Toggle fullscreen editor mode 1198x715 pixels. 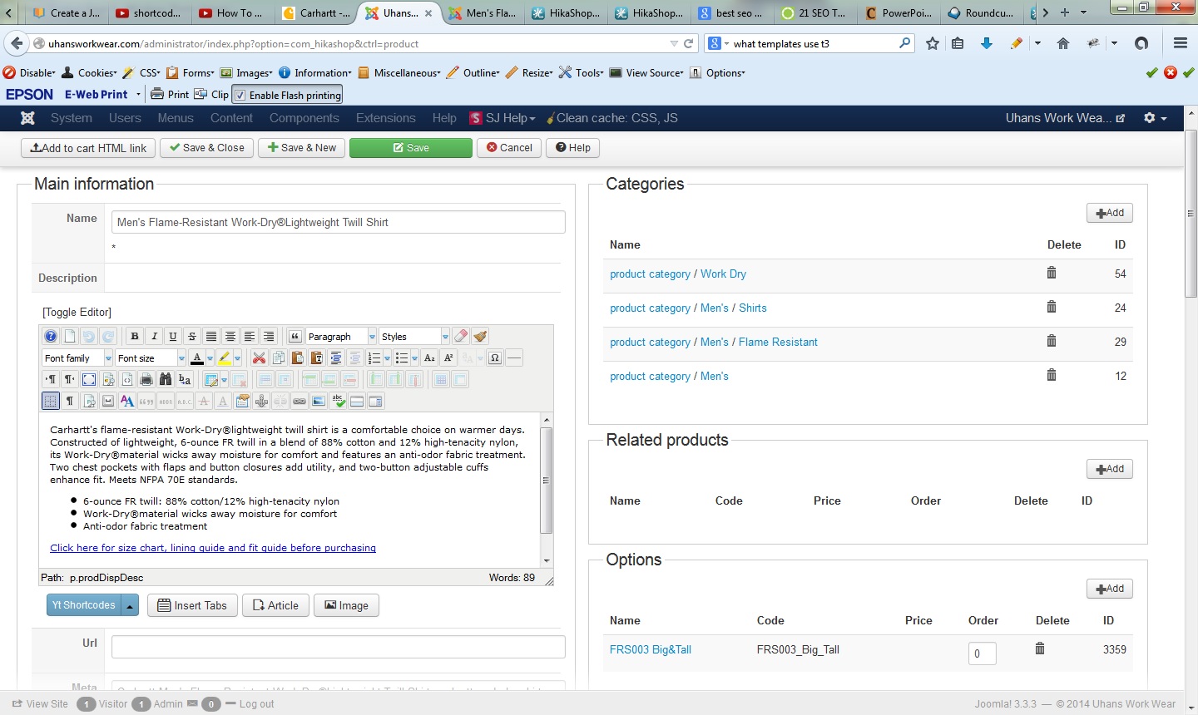click(x=89, y=380)
